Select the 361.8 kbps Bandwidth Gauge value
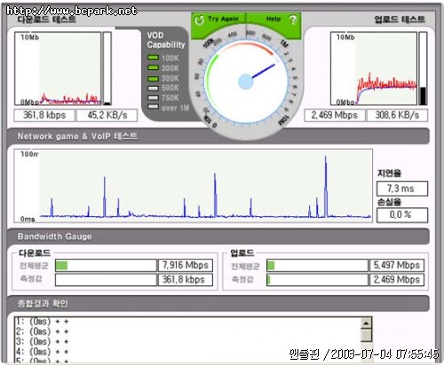The width and height of the screenshot is (444, 365). (186, 280)
